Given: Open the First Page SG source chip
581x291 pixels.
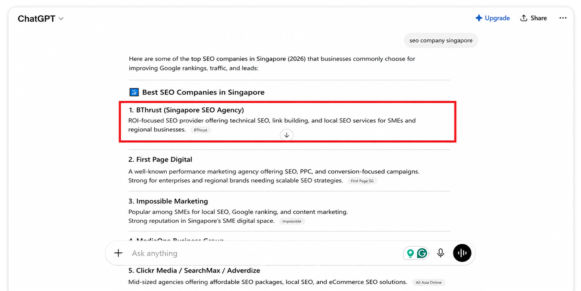Looking at the screenshot, I should [x=362, y=181].
